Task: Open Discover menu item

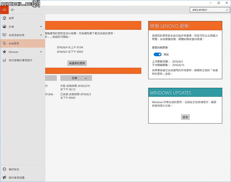Action: (23, 52)
